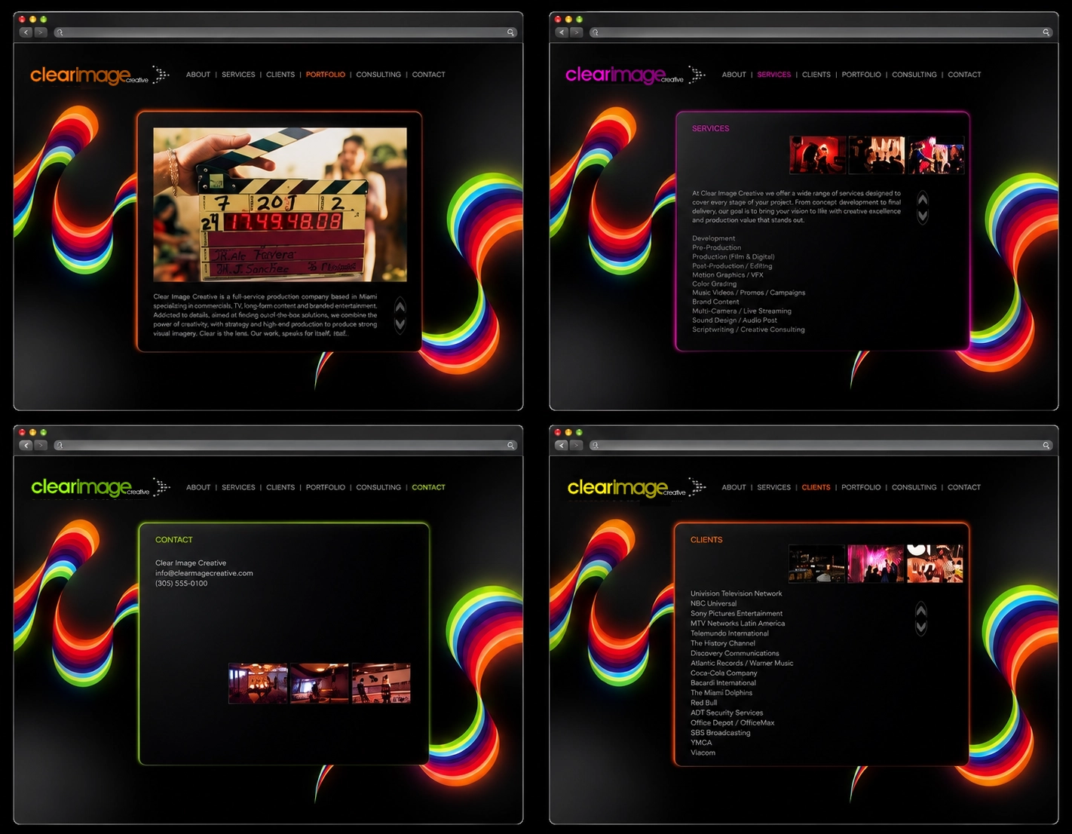The width and height of the screenshot is (1072, 834).
Task: Click magenta clearimage logo in Services window
Action: (624, 75)
